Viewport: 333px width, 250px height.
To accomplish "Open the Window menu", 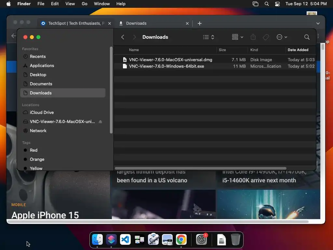I will point(102,4).
